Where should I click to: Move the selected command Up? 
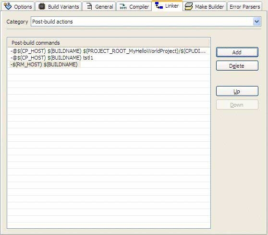click(x=237, y=91)
